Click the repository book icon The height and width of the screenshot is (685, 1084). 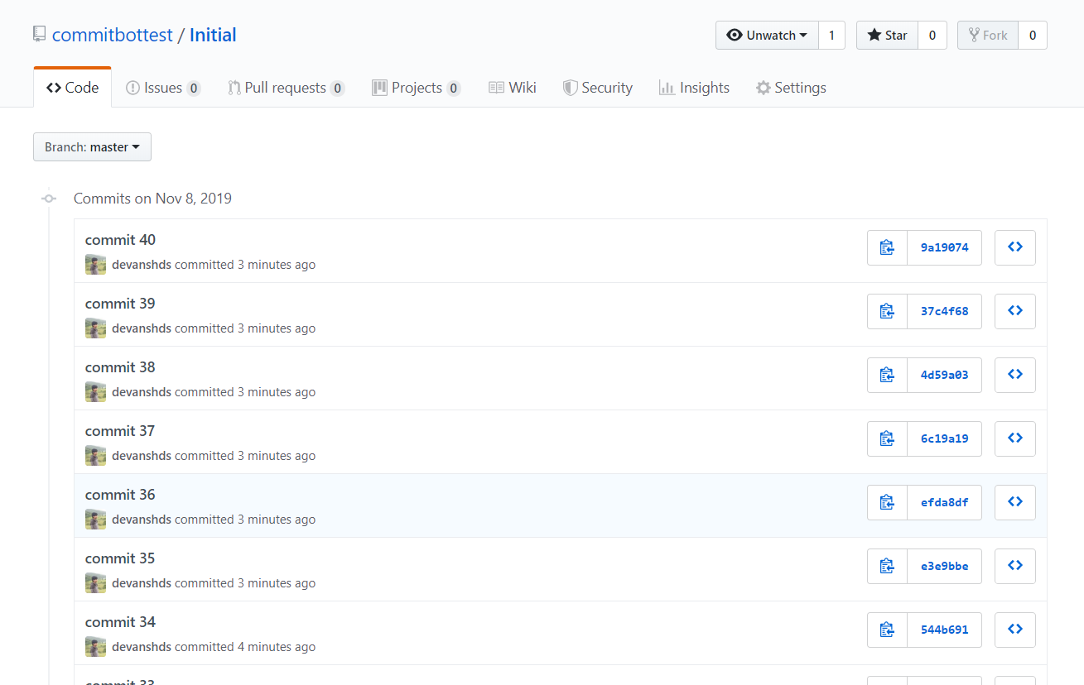coord(39,35)
